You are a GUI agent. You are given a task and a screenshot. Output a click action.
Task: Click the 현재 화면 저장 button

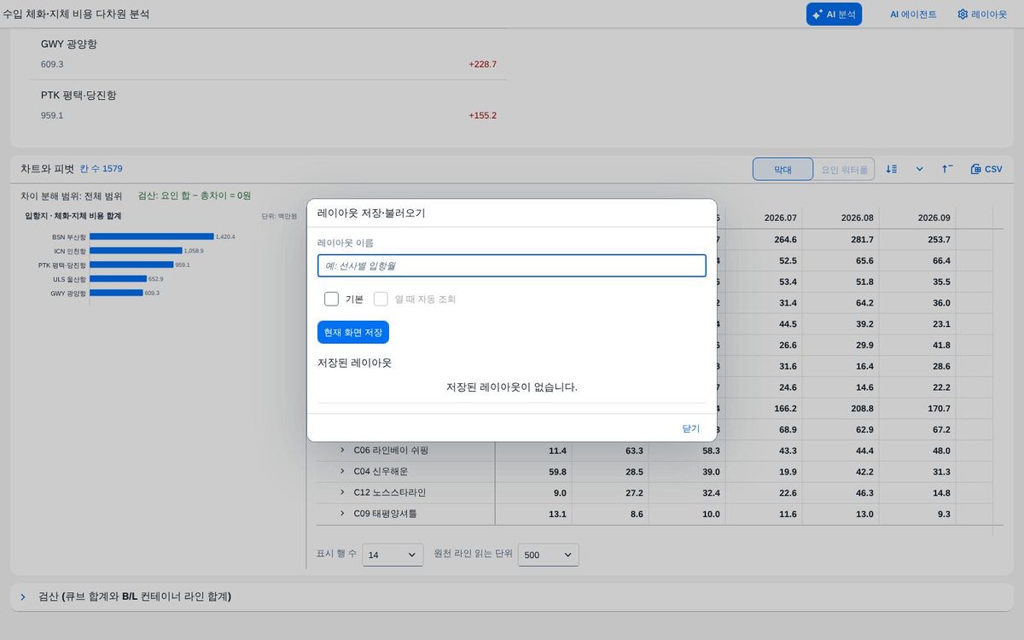click(353, 332)
